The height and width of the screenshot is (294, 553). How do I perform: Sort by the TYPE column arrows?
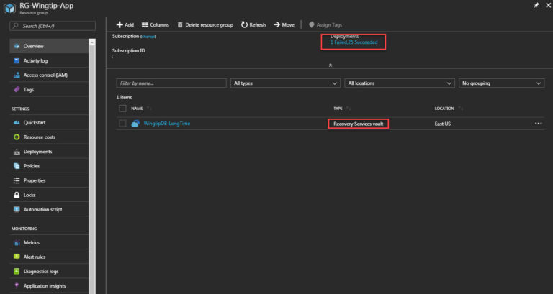click(349, 109)
